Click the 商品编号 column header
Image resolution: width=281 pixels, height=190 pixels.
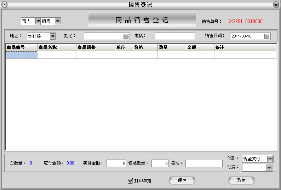(x=21, y=47)
